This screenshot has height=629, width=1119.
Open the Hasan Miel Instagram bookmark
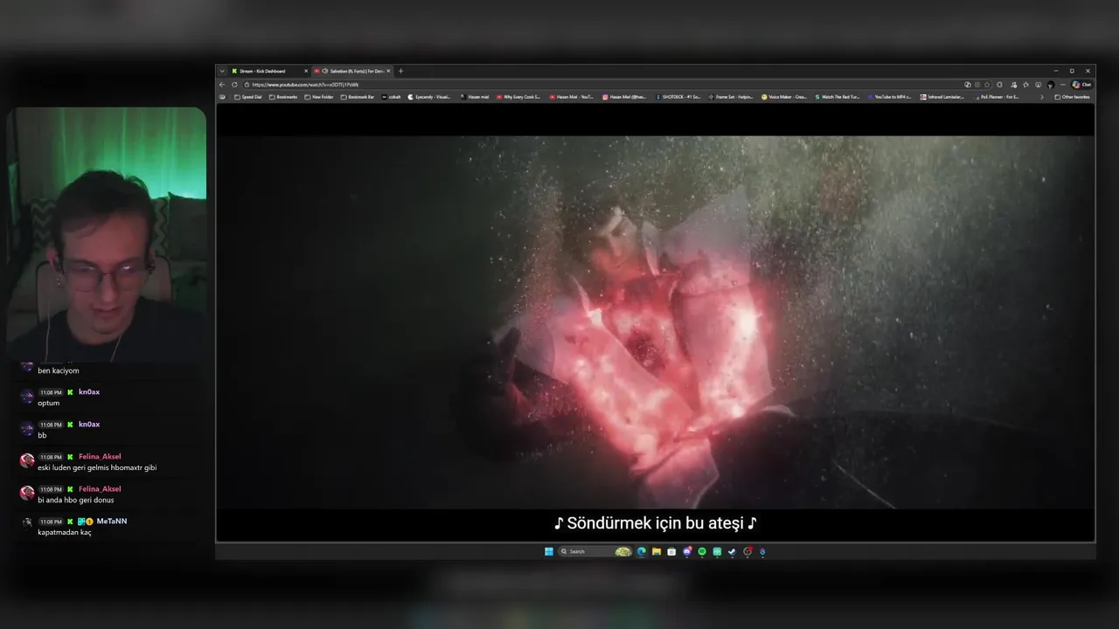624,97
